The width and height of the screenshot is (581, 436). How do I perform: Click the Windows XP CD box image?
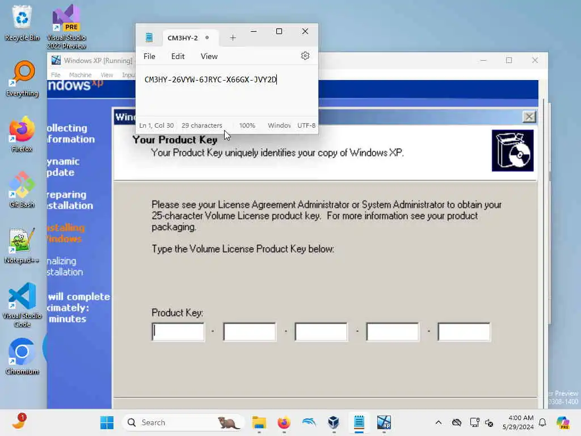[512, 150]
